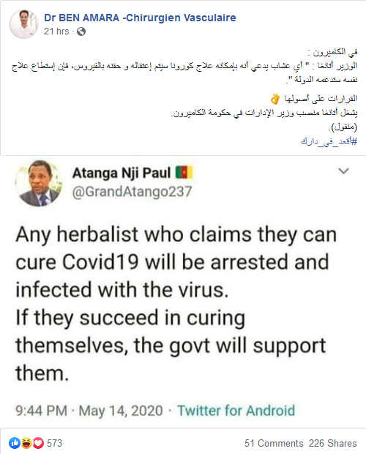Click the red Love heart reaction icon
The width and height of the screenshot is (366, 454).
[x=38, y=443]
